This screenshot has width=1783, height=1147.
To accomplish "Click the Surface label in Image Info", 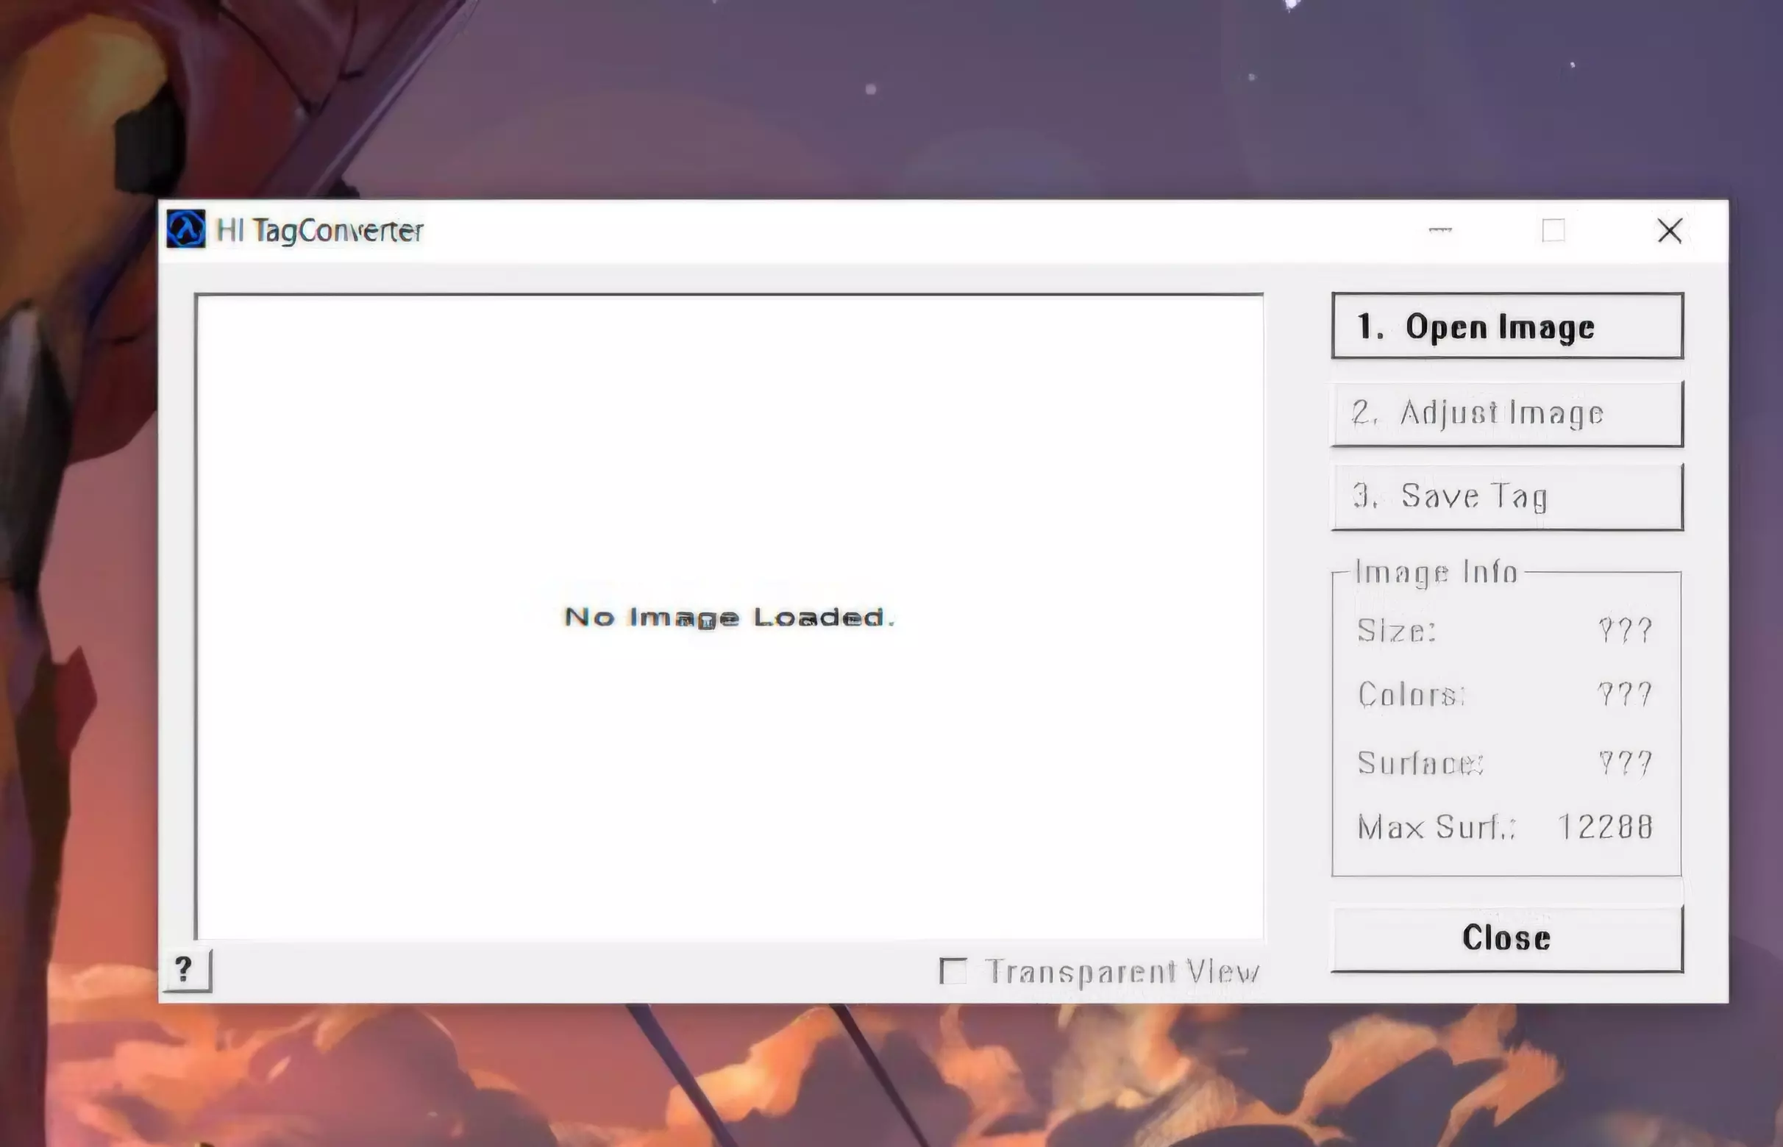I will pos(1420,762).
